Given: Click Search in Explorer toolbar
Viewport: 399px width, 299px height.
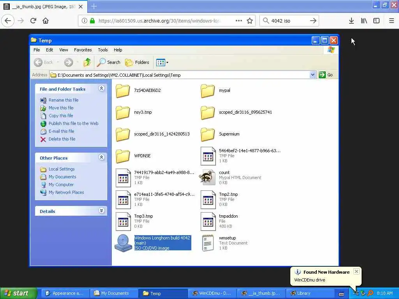Looking at the screenshot, I should tap(109, 62).
